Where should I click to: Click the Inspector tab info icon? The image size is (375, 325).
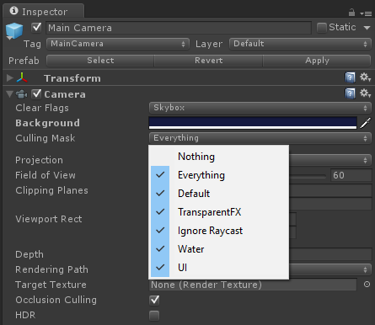(x=13, y=11)
